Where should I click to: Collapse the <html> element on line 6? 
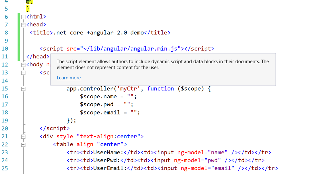pos(23,17)
